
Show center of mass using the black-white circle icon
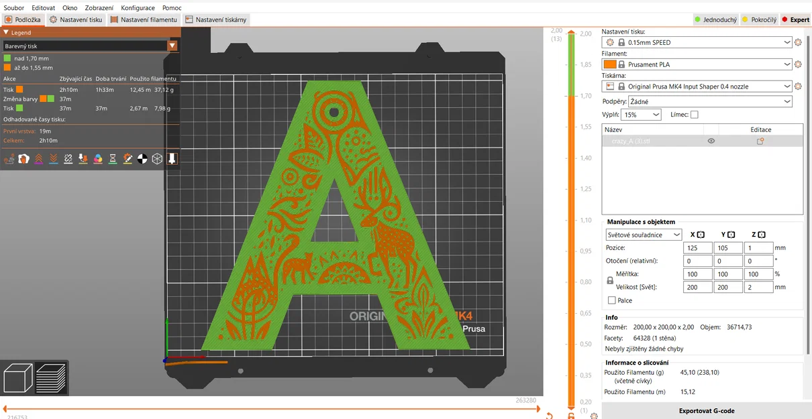(x=142, y=158)
